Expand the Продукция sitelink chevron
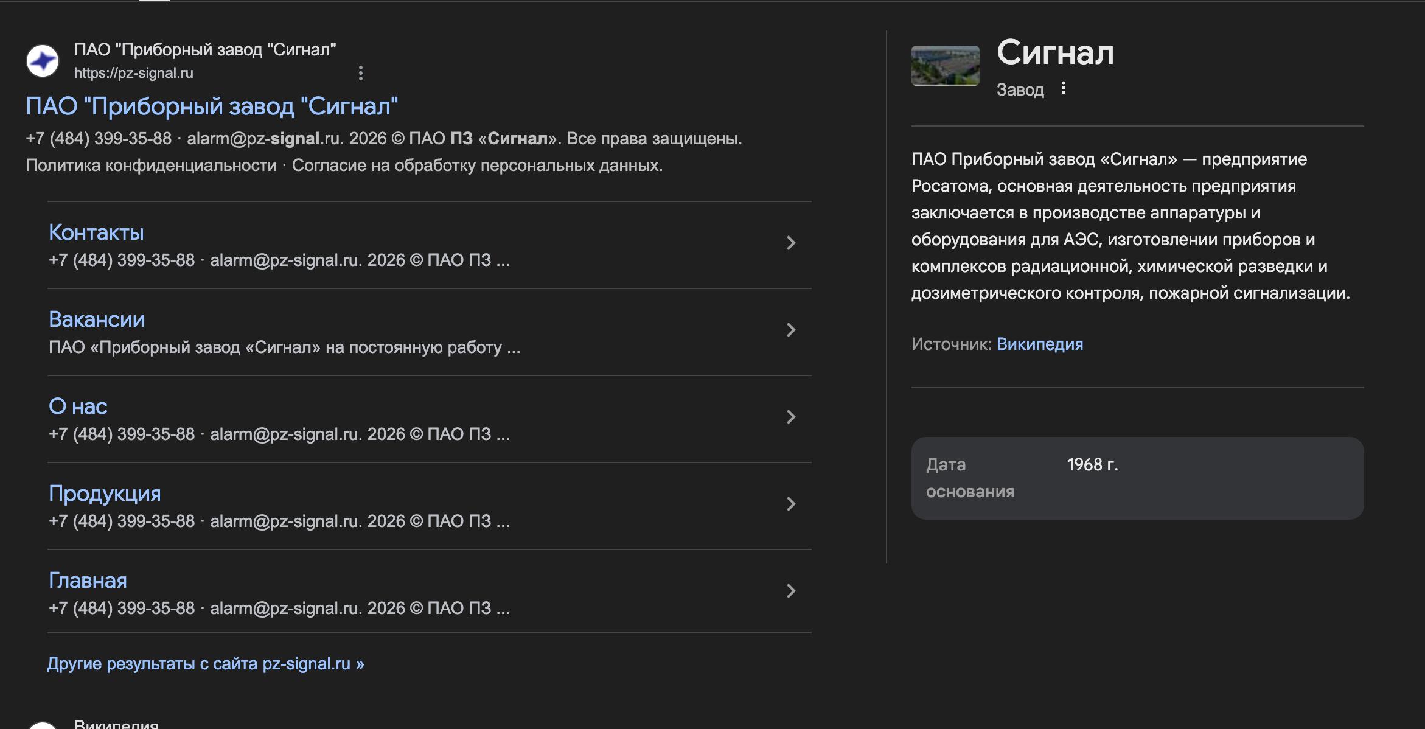 [790, 504]
